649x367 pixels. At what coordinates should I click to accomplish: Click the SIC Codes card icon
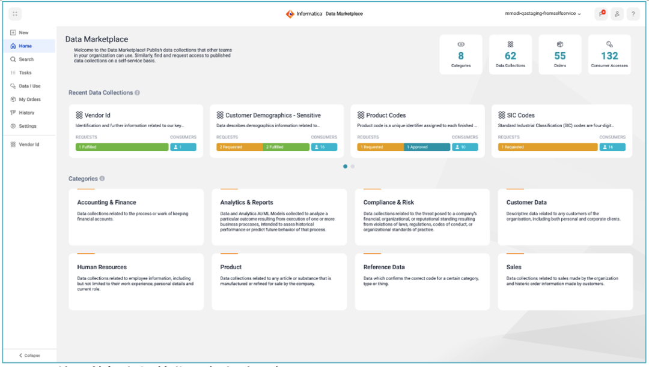pyautogui.click(x=502, y=115)
